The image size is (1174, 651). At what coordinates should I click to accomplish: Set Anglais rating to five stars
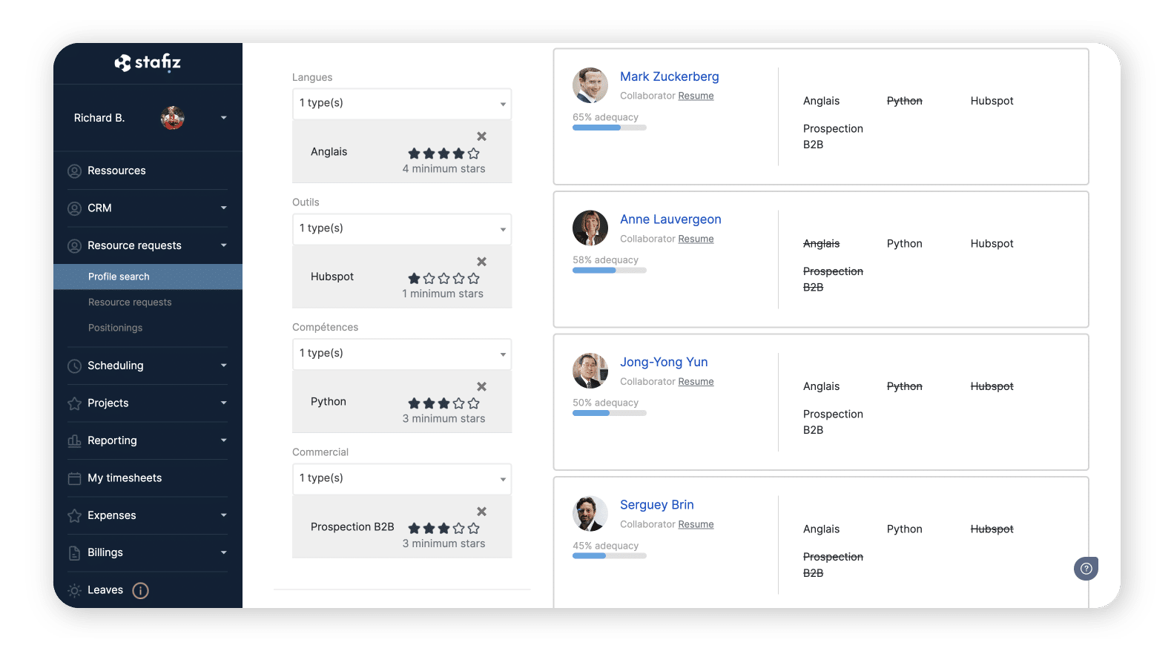tap(474, 153)
